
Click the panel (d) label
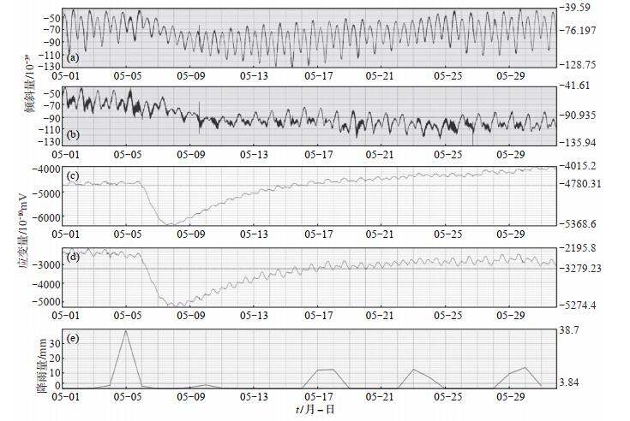pyautogui.click(x=74, y=255)
